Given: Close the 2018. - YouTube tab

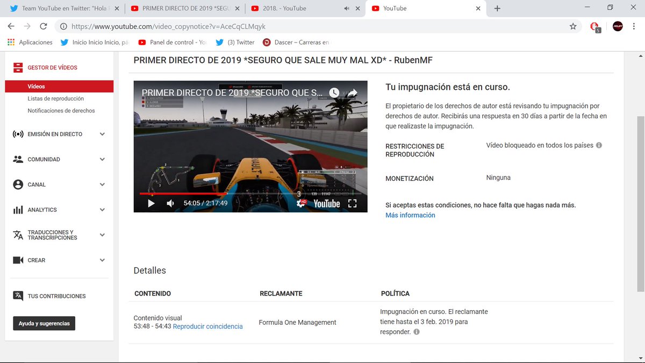Looking at the screenshot, I should coord(357,9).
